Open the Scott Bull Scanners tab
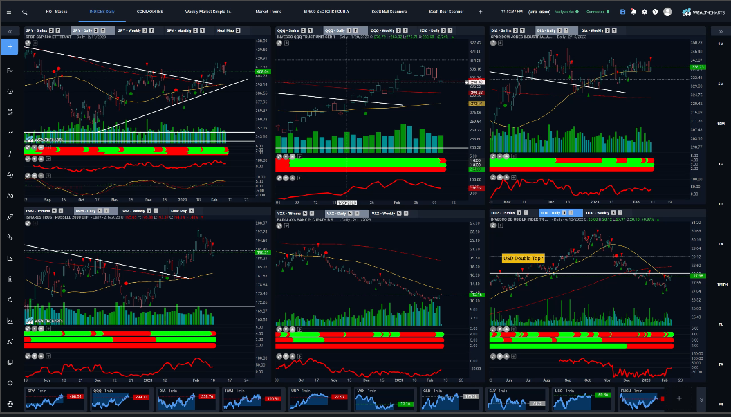The image size is (731, 417). tap(389, 12)
